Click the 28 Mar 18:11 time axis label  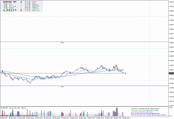126,118
